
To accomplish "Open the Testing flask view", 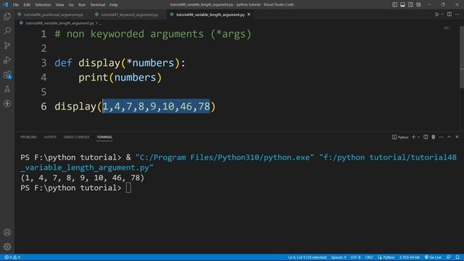I will pos(7,88).
